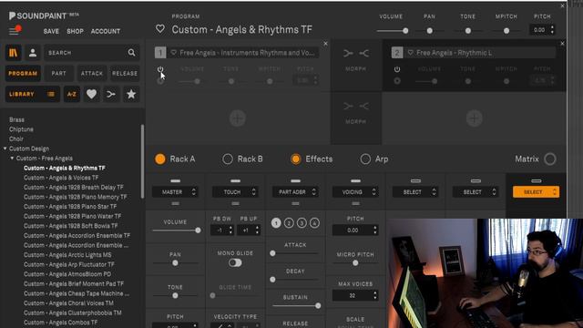This screenshot has width=583, height=328.
Task: Adjust the top PITCH stepper arrows
Action: point(552,29)
